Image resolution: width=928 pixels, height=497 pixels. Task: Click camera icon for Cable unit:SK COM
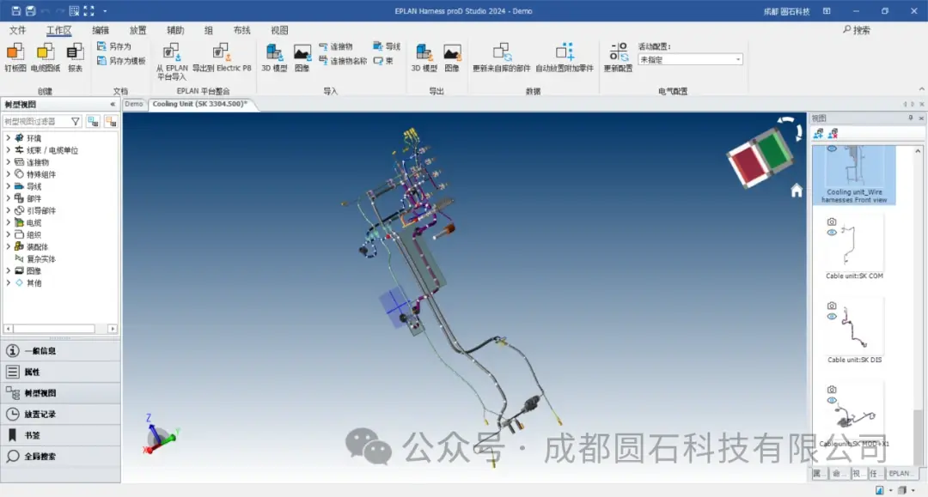click(832, 221)
